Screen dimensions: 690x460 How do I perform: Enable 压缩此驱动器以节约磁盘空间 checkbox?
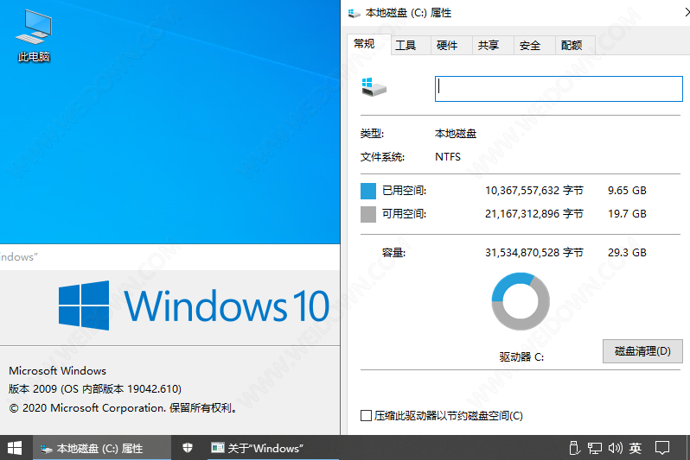[x=367, y=416]
